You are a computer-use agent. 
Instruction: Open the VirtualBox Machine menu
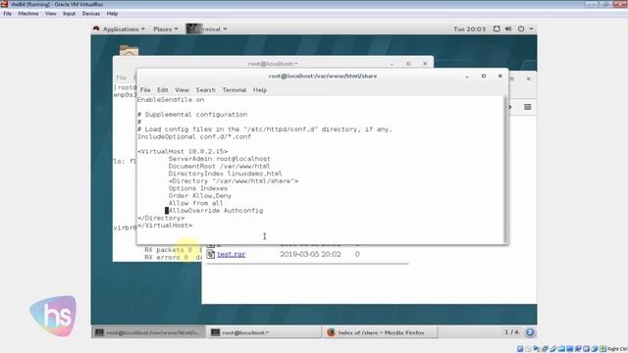pos(28,13)
